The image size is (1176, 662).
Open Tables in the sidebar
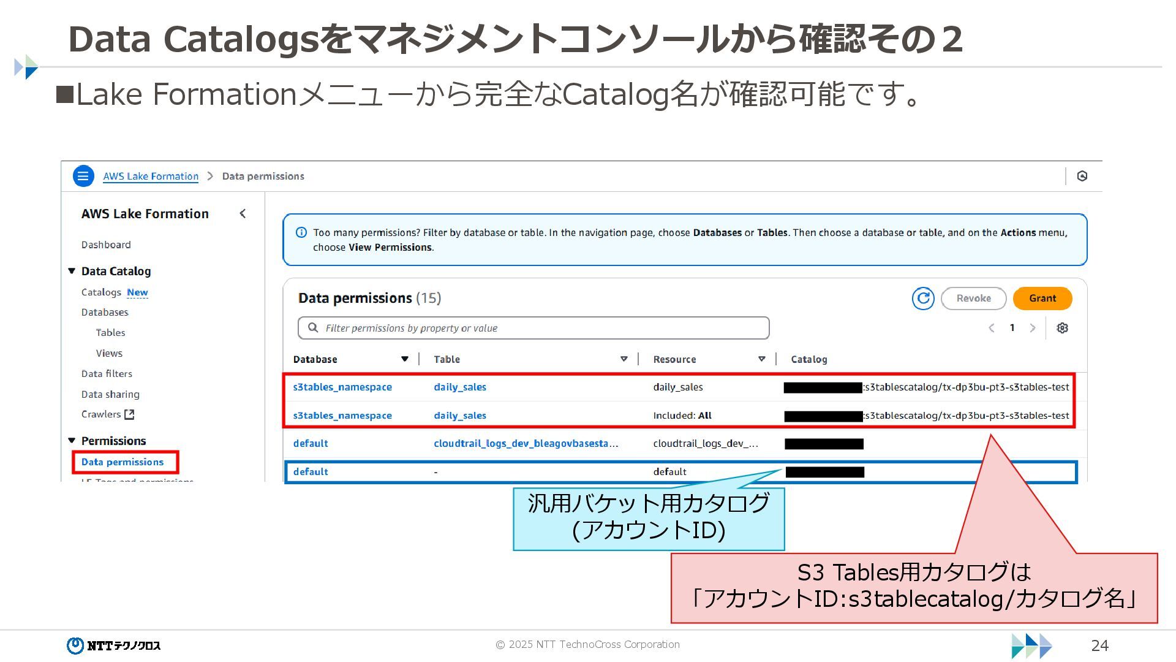coord(110,333)
